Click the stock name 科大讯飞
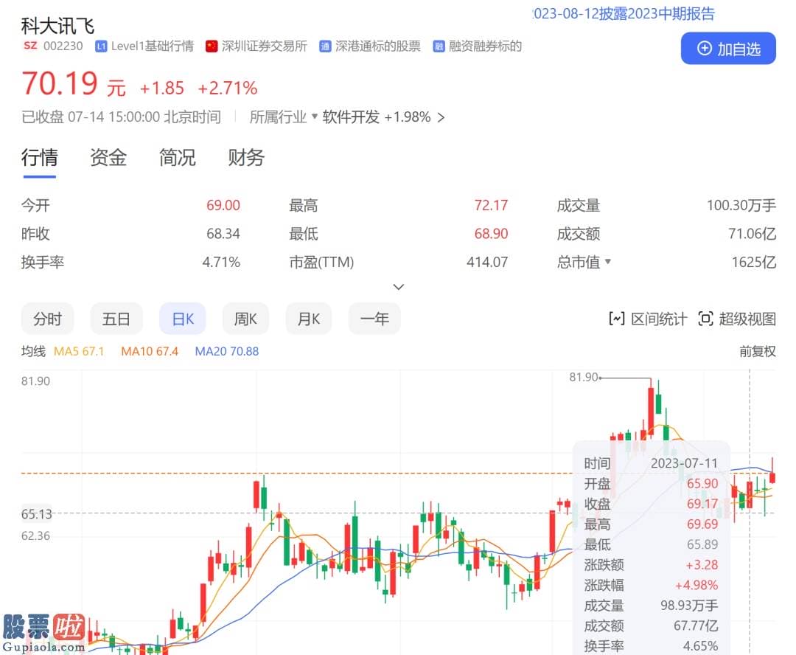Viewport: 796px width, 655px height. (58, 25)
